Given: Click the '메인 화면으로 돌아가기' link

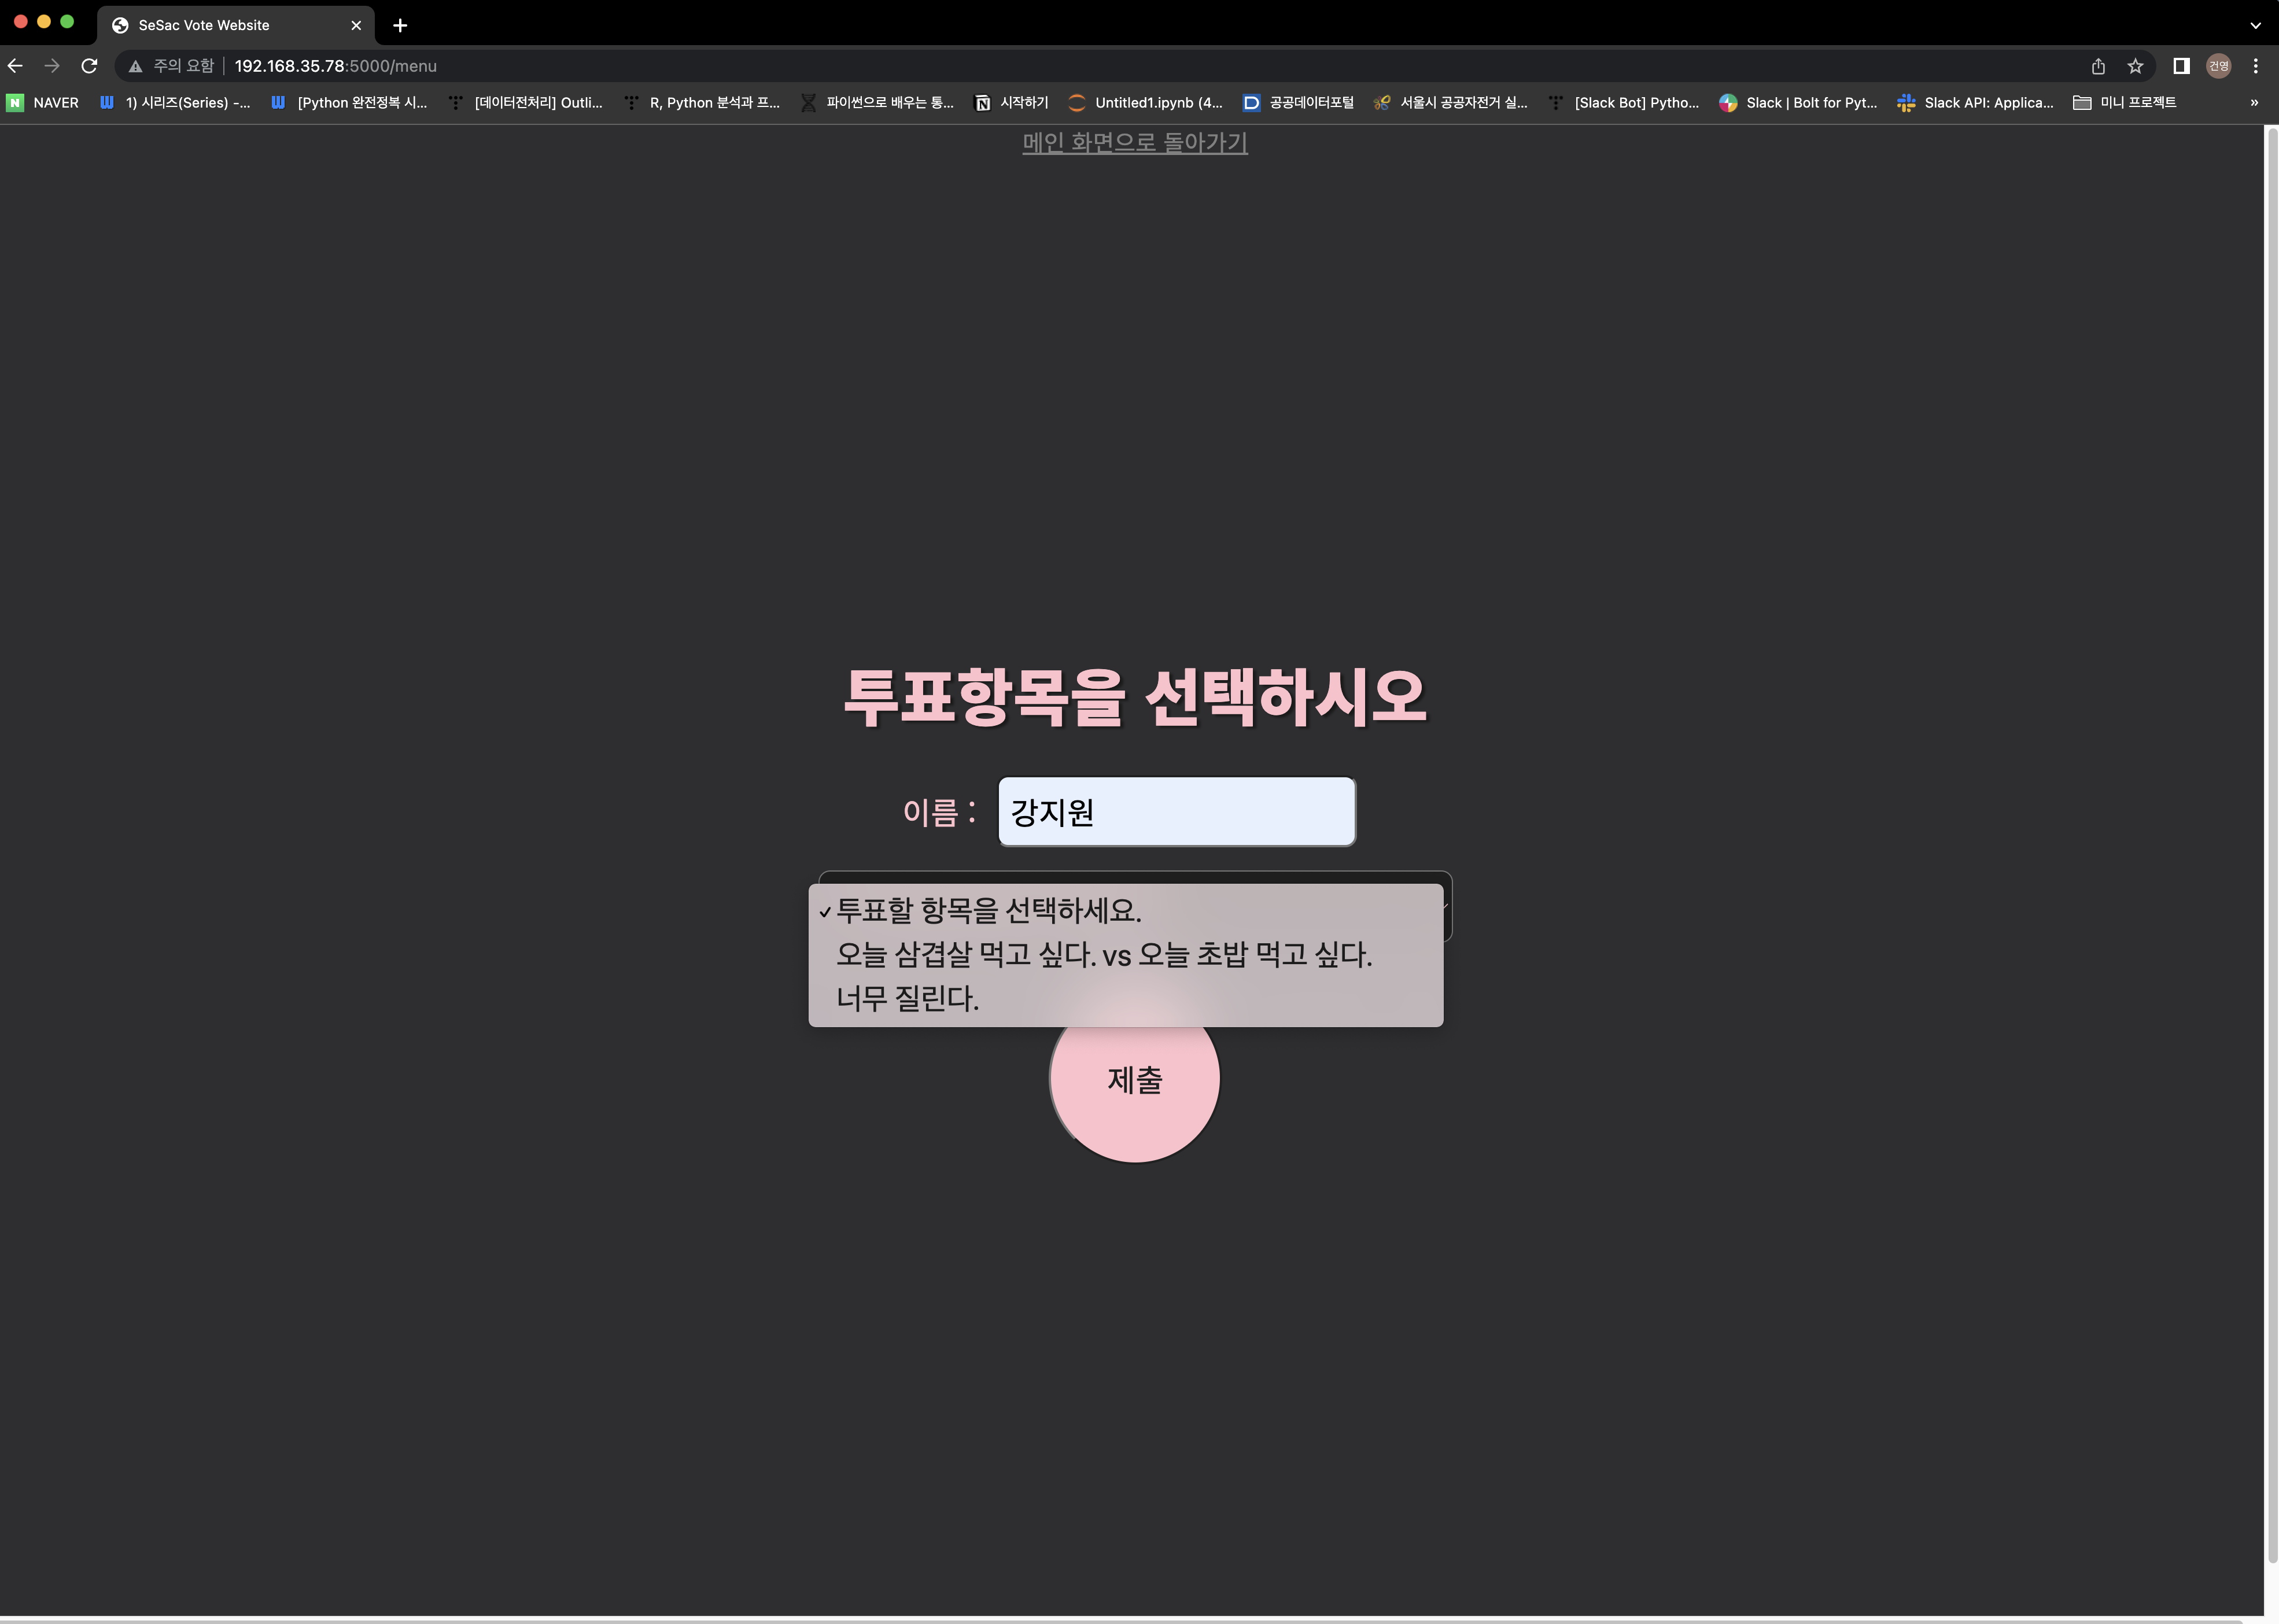Looking at the screenshot, I should [x=1134, y=142].
